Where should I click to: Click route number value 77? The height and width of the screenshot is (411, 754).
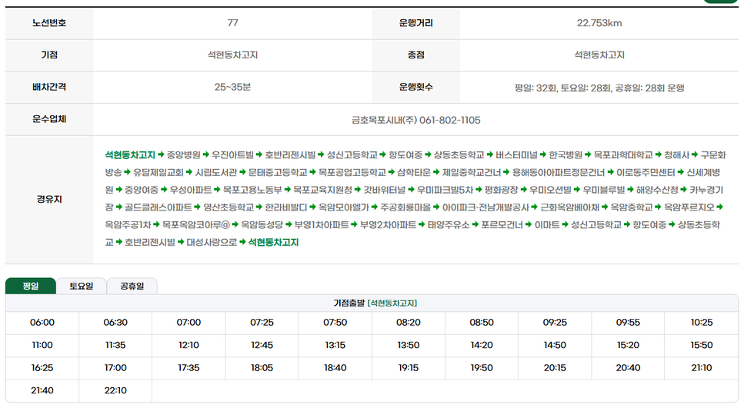coord(232,23)
